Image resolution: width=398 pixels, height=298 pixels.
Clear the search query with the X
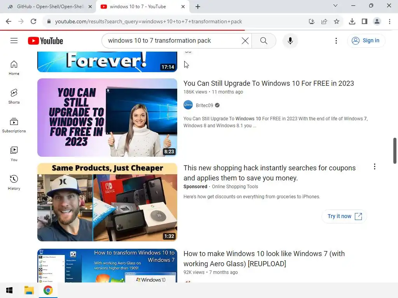(x=245, y=40)
